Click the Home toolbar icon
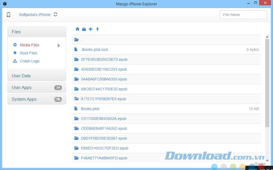 pos(77,29)
